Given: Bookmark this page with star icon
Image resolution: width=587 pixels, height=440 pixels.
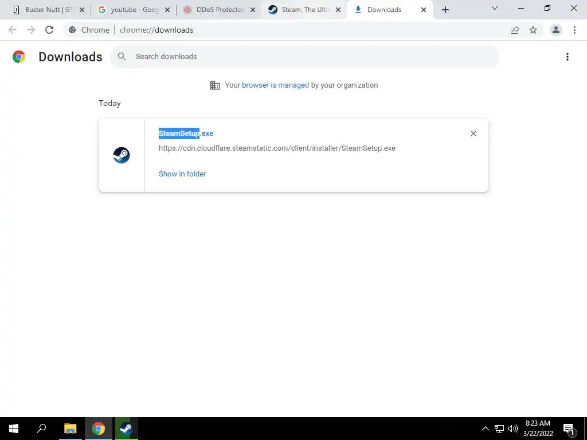Looking at the screenshot, I should click(533, 30).
